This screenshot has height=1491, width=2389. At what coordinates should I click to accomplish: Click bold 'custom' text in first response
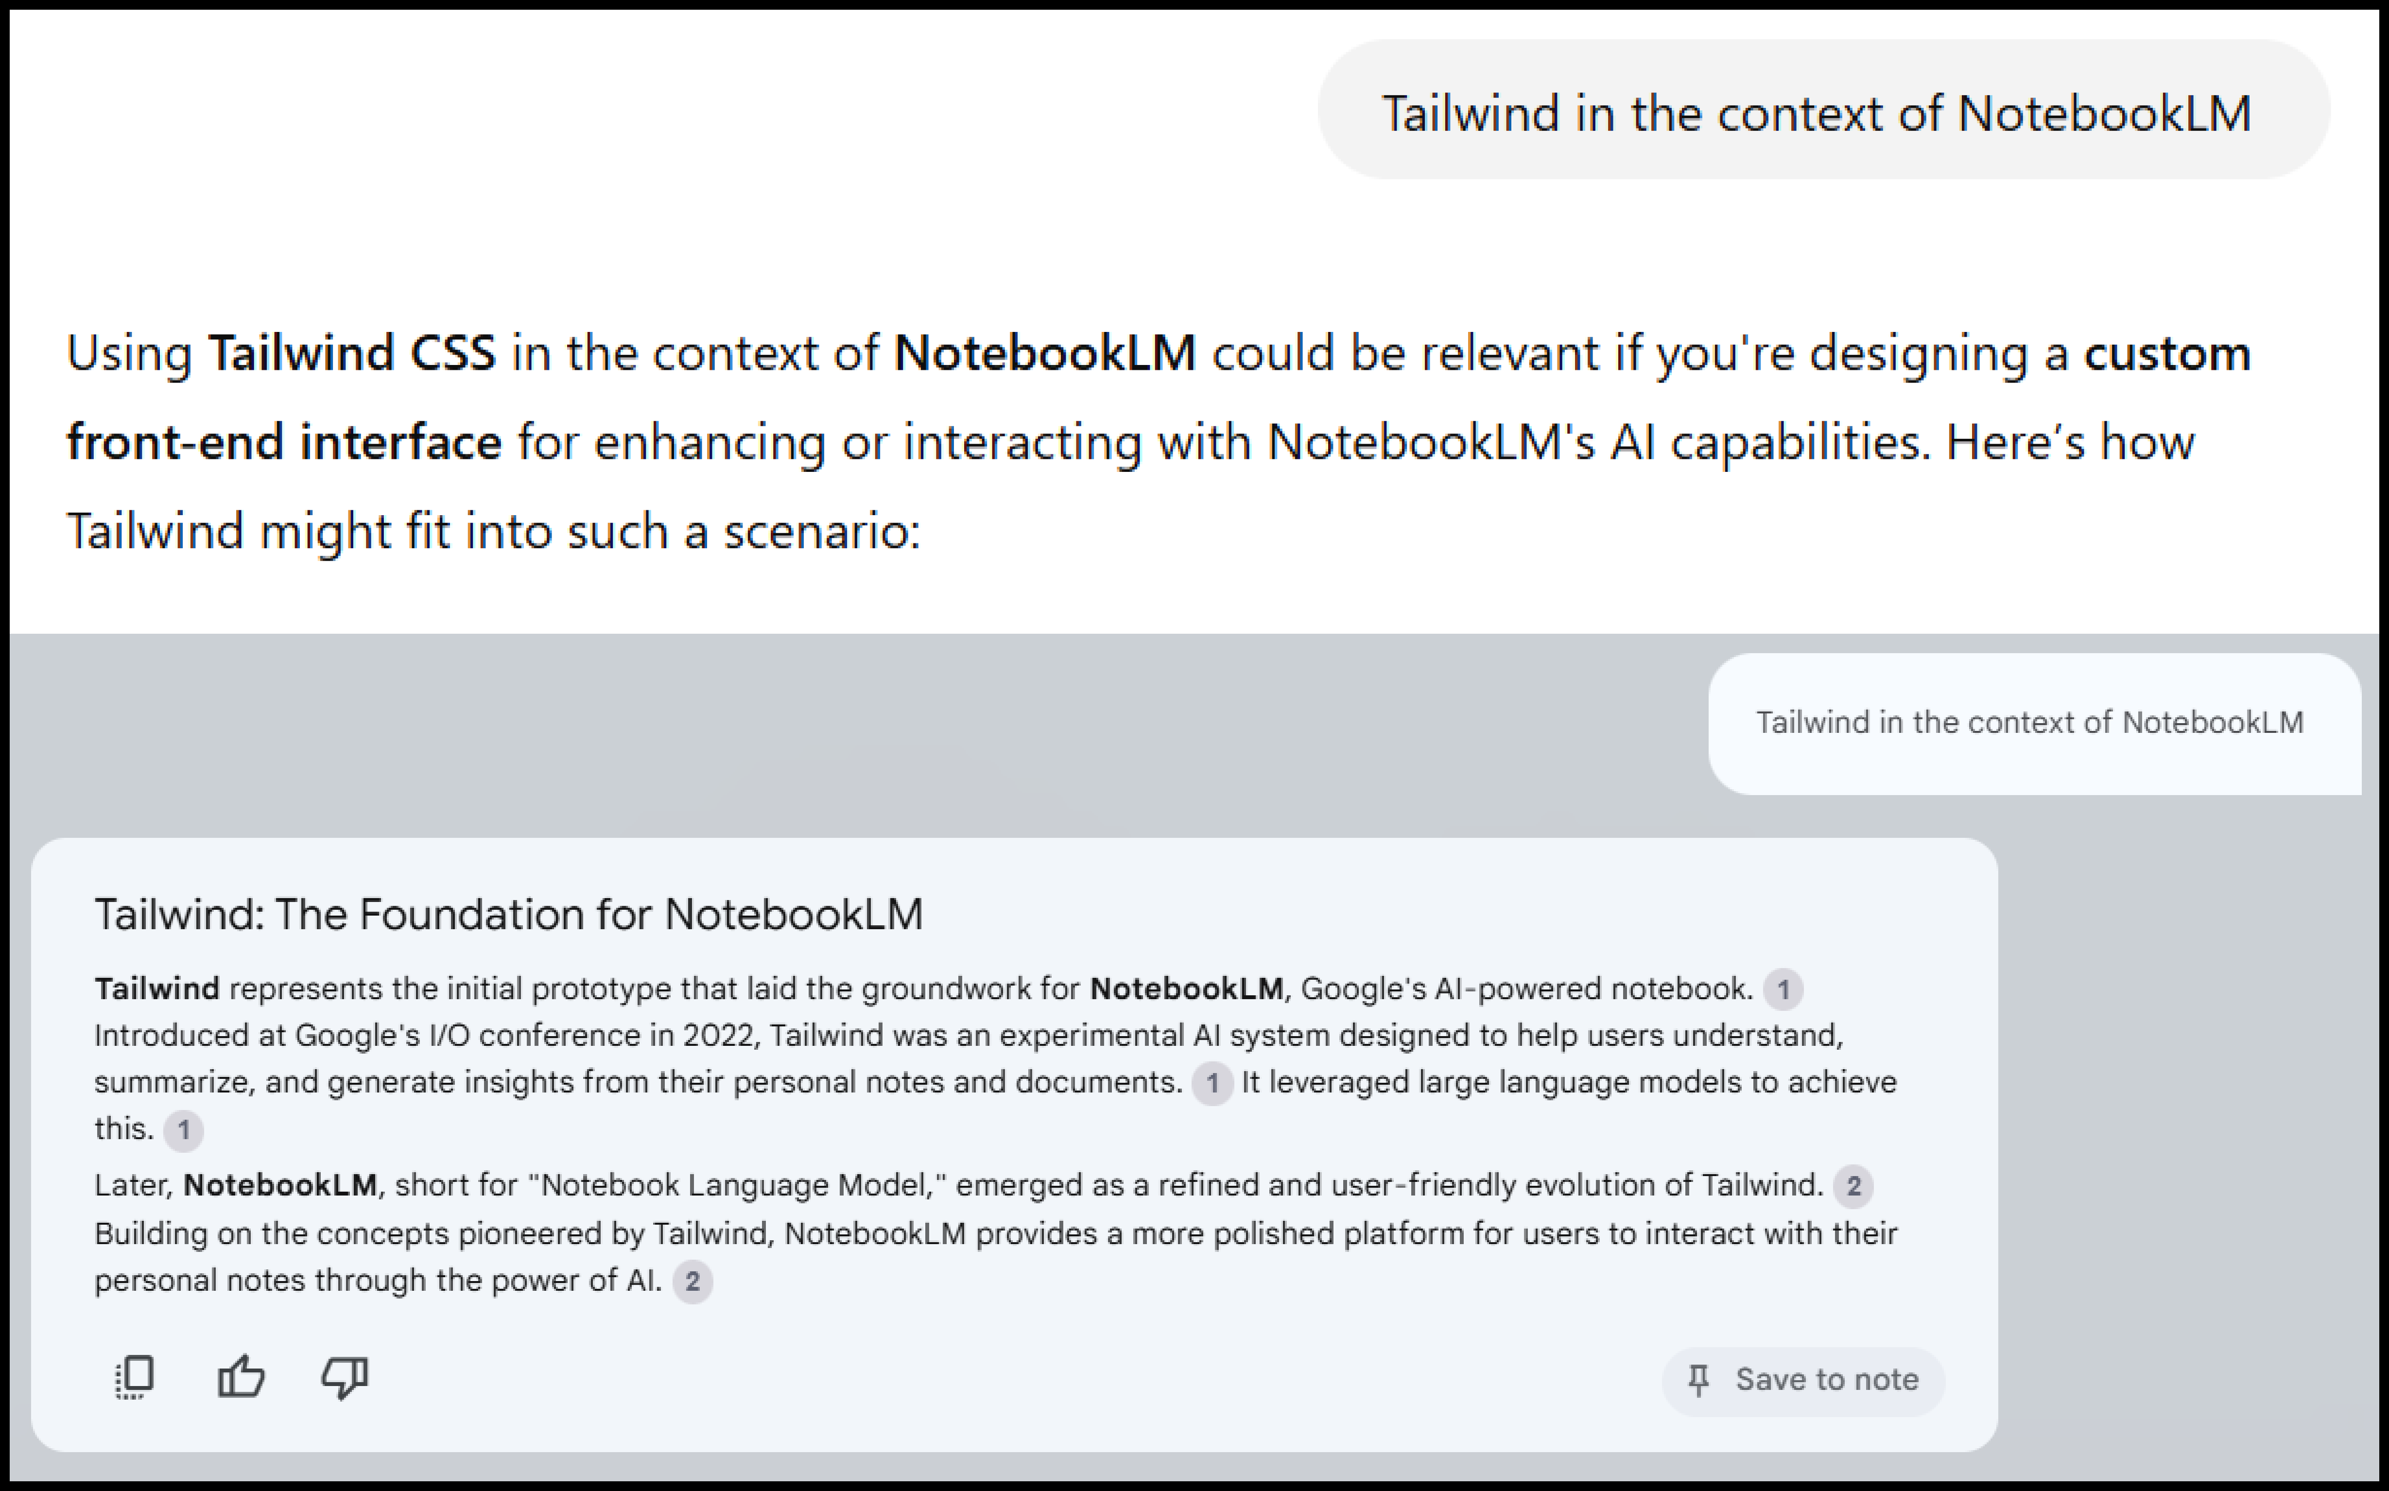[x=2167, y=352]
